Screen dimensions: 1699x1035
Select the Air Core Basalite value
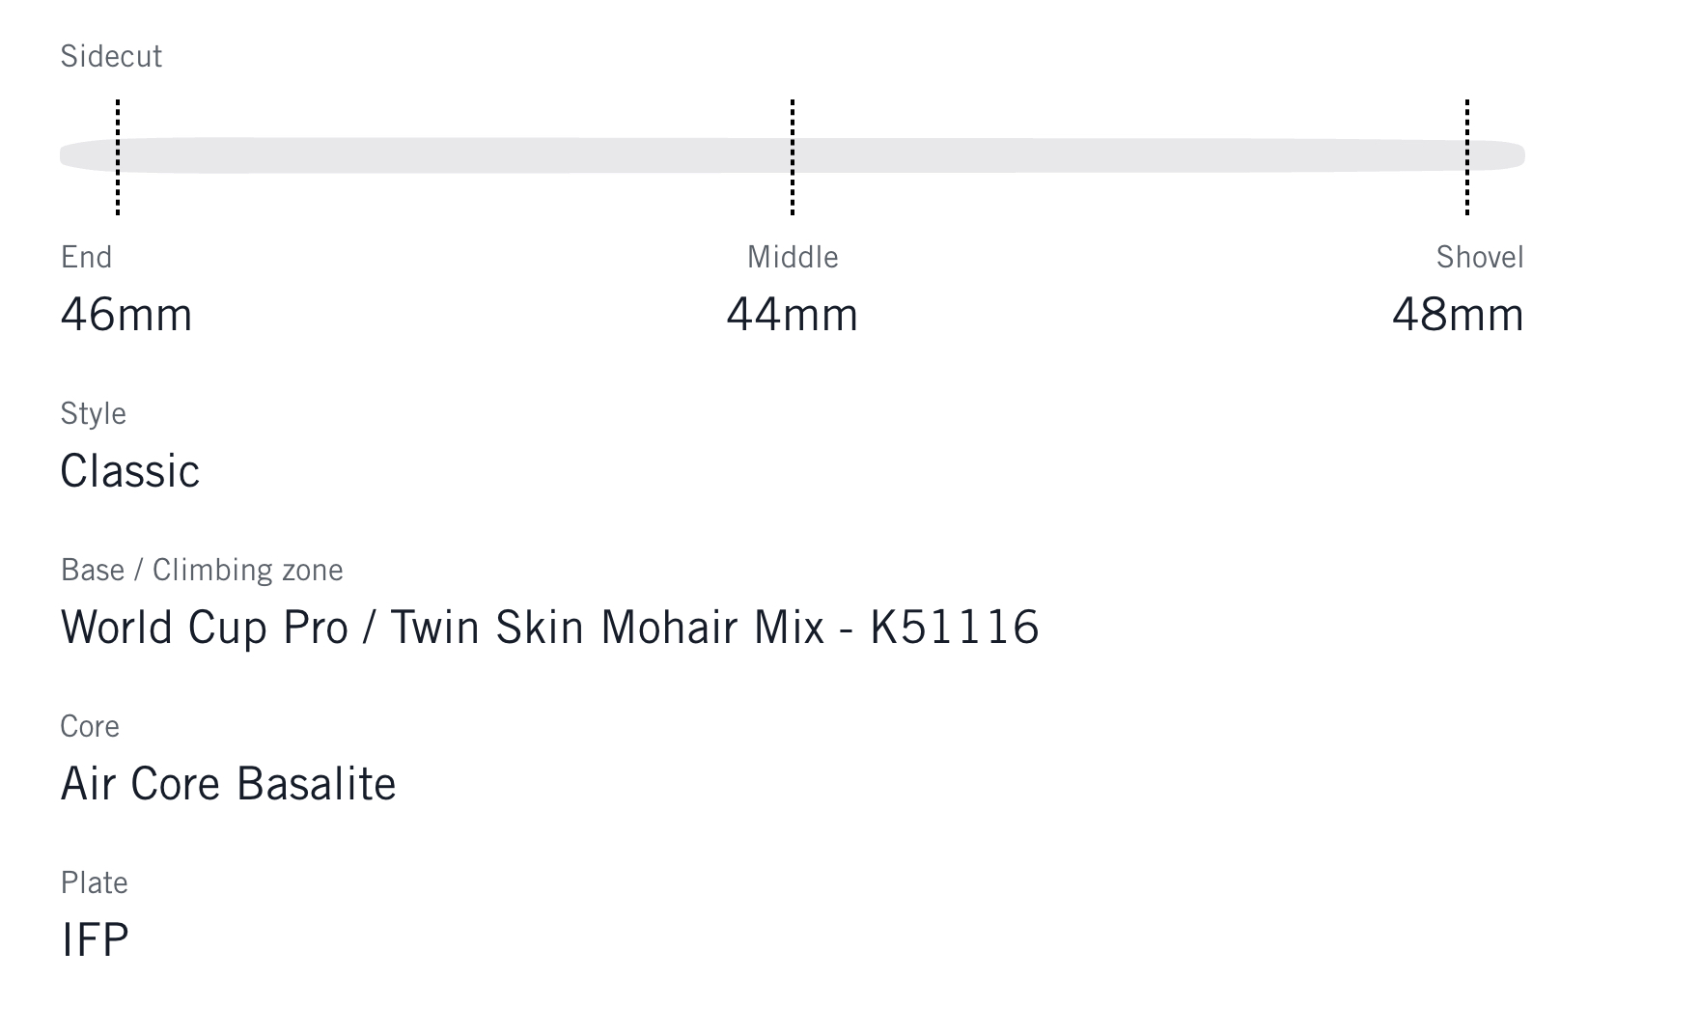point(229,784)
